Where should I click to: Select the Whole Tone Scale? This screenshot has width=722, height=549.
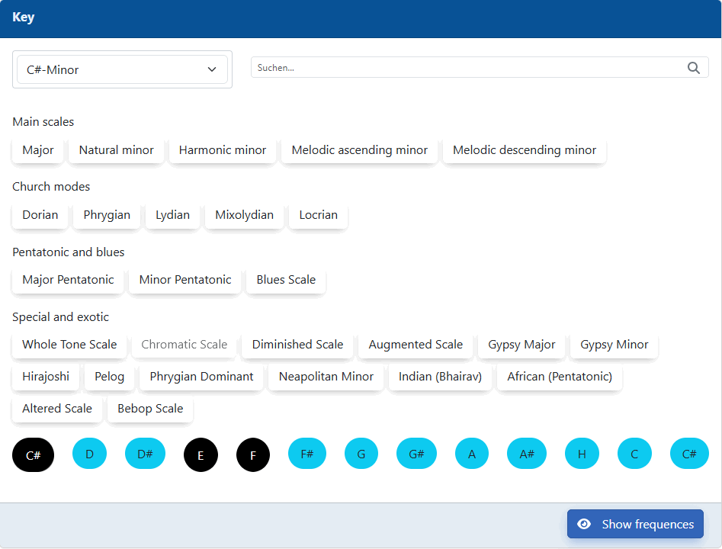click(x=69, y=345)
